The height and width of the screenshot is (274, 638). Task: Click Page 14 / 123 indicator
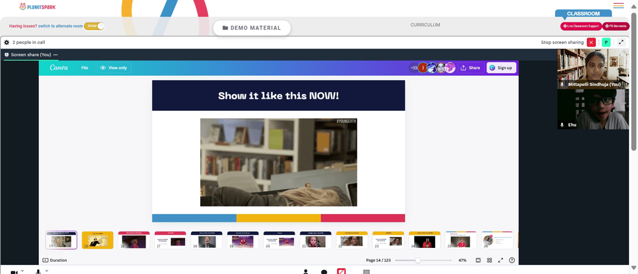[378, 260]
